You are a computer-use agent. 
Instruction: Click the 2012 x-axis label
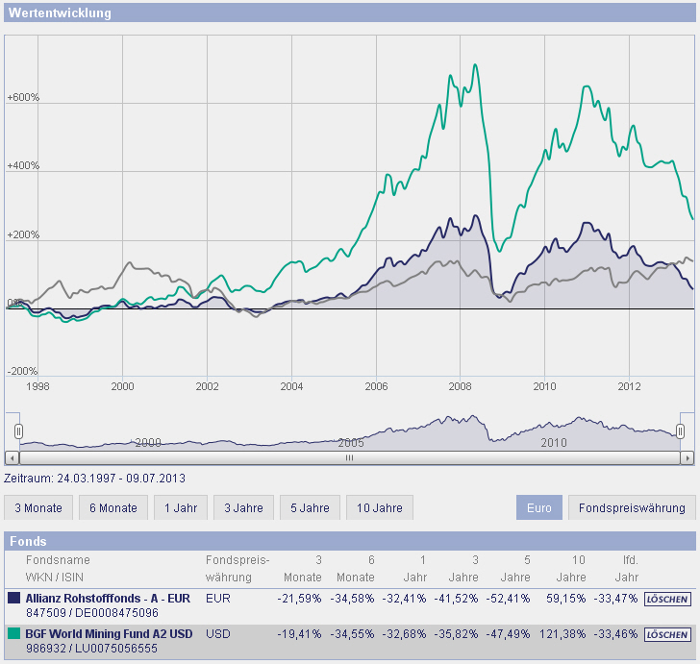tap(629, 386)
